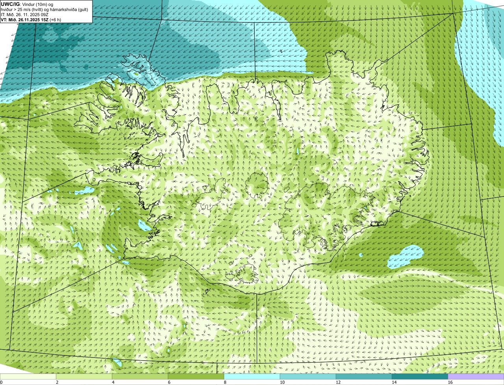Click the valid time "VT: Mið. 26.11.2025 15Z (+6 h)"
Viewport: 504px width, 385px height.
(31, 20)
